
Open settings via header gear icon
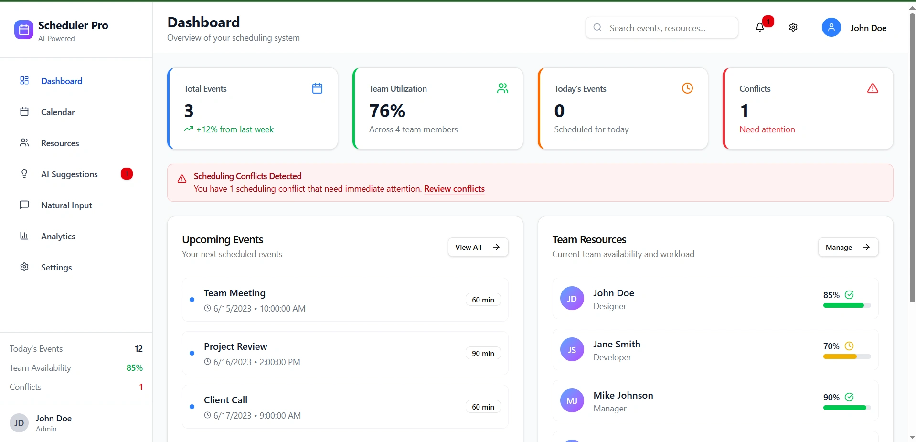click(793, 28)
